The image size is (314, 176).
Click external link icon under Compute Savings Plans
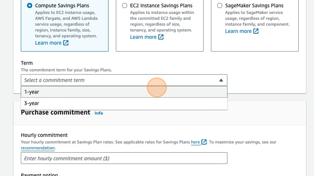[x=66, y=43]
